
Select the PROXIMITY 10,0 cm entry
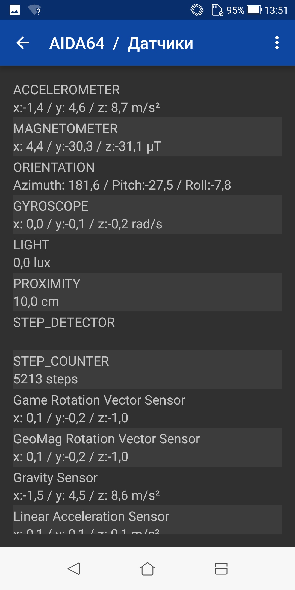click(147, 292)
